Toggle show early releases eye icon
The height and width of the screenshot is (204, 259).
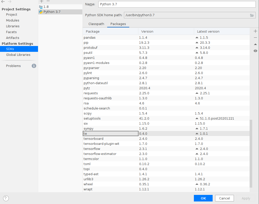pos(255,51)
